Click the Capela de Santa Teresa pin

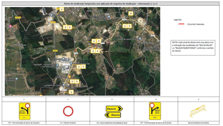140,39
